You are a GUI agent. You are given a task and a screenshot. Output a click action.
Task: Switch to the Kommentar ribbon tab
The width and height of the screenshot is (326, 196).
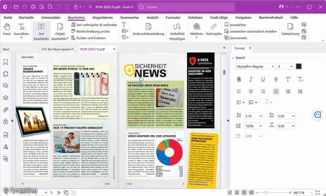[130, 17]
